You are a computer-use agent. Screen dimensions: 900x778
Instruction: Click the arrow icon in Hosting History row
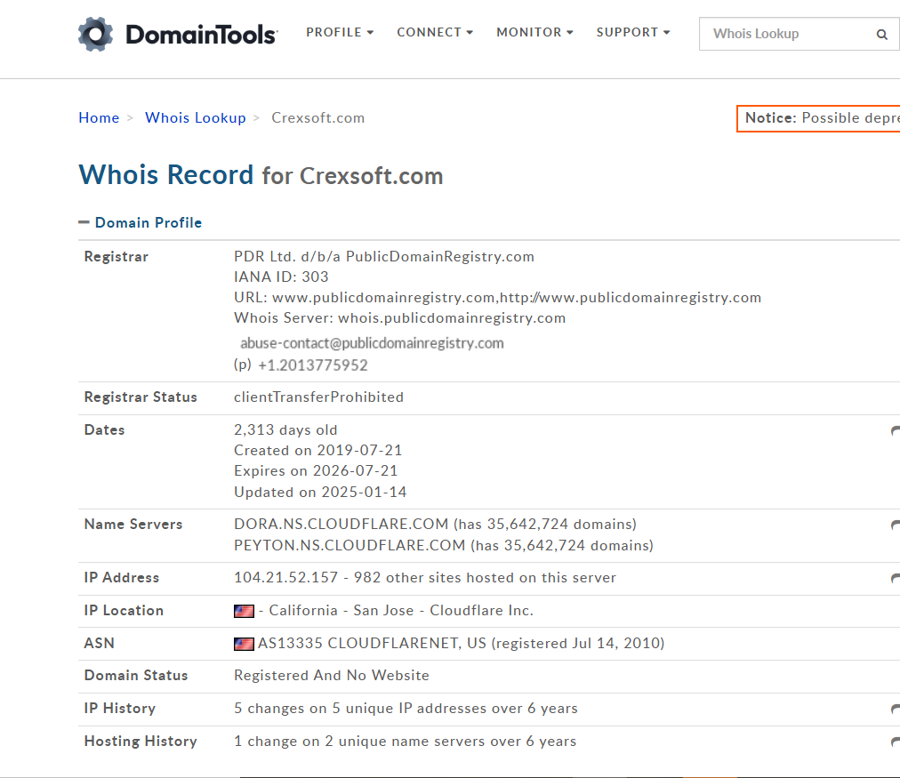[x=895, y=742]
